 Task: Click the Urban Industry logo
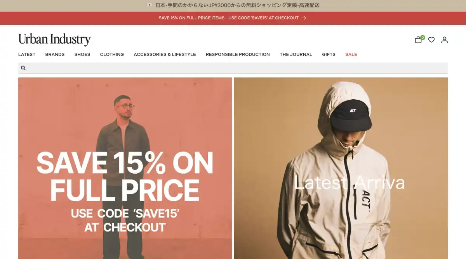point(54,39)
